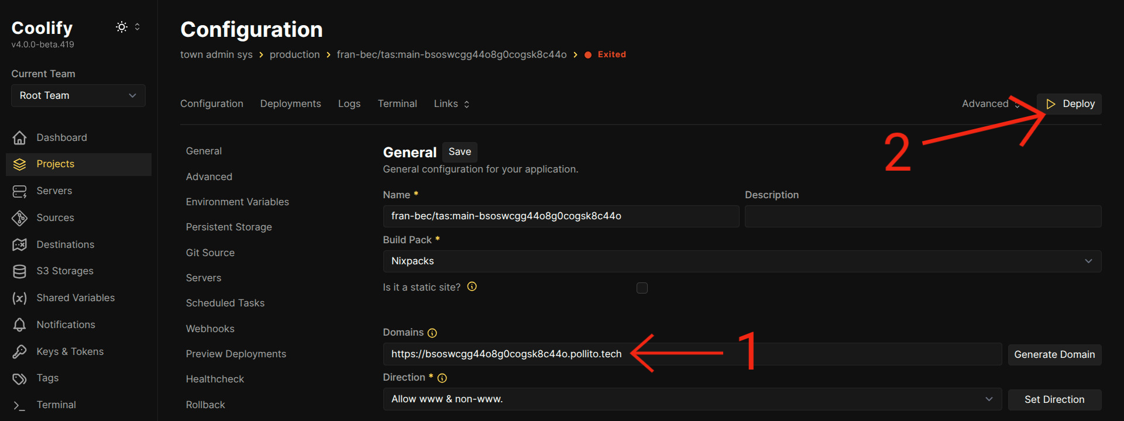Click into the Domains input field
The height and width of the screenshot is (421, 1124).
(x=692, y=354)
